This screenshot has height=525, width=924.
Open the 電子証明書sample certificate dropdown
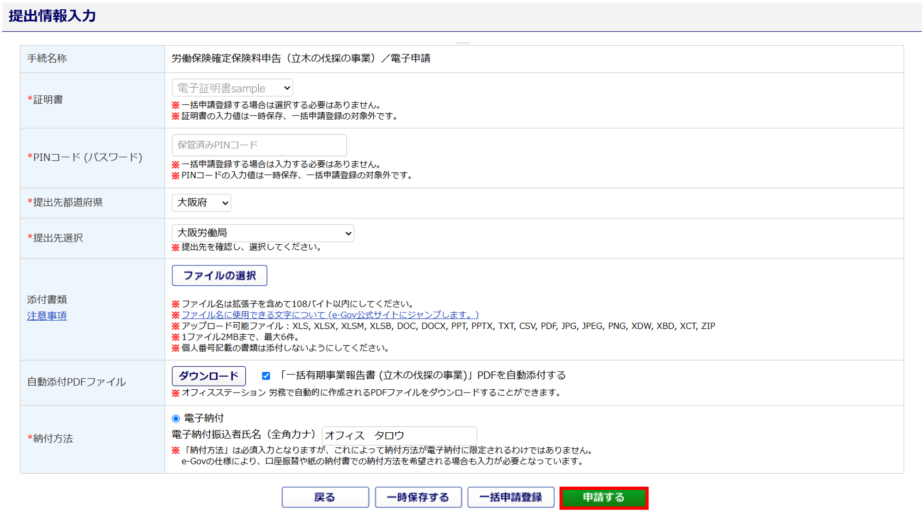point(232,88)
